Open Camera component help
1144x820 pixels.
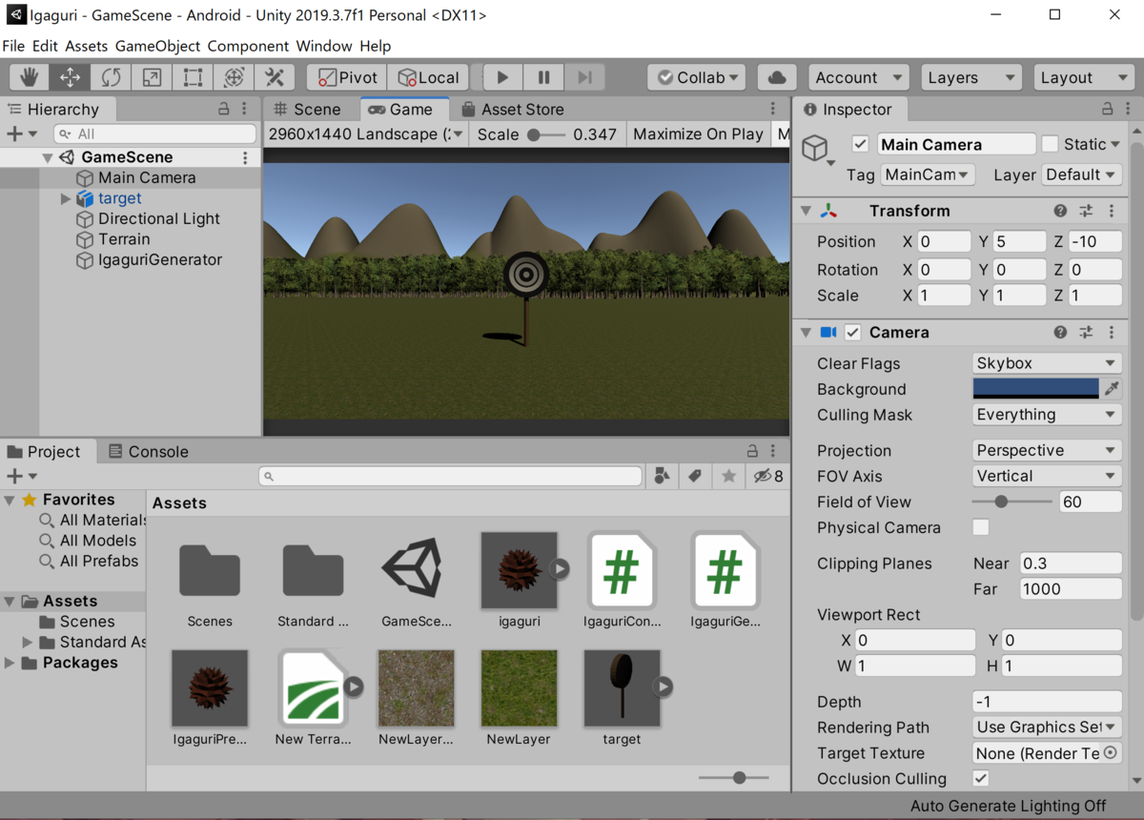pos(1060,332)
